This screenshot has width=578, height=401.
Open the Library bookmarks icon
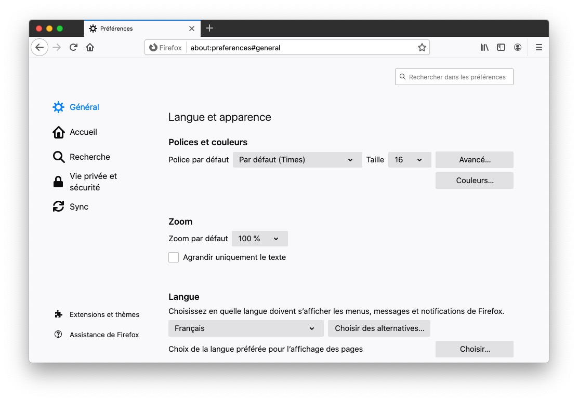tap(484, 47)
